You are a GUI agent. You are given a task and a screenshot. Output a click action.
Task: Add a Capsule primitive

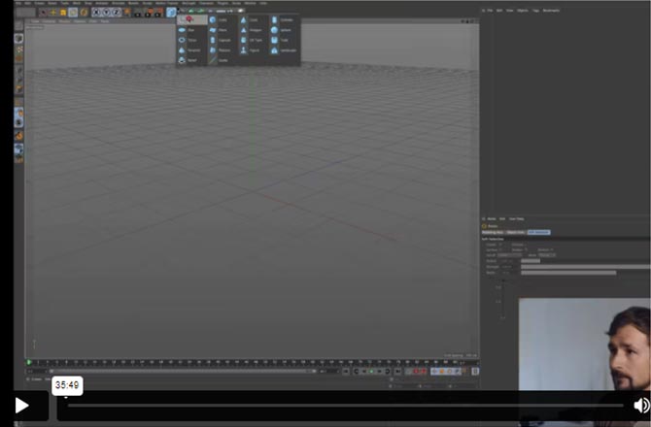(218, 40)
